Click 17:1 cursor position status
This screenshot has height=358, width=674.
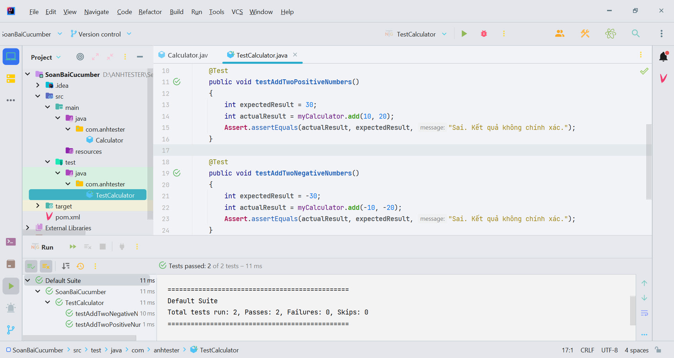point(567,350)
